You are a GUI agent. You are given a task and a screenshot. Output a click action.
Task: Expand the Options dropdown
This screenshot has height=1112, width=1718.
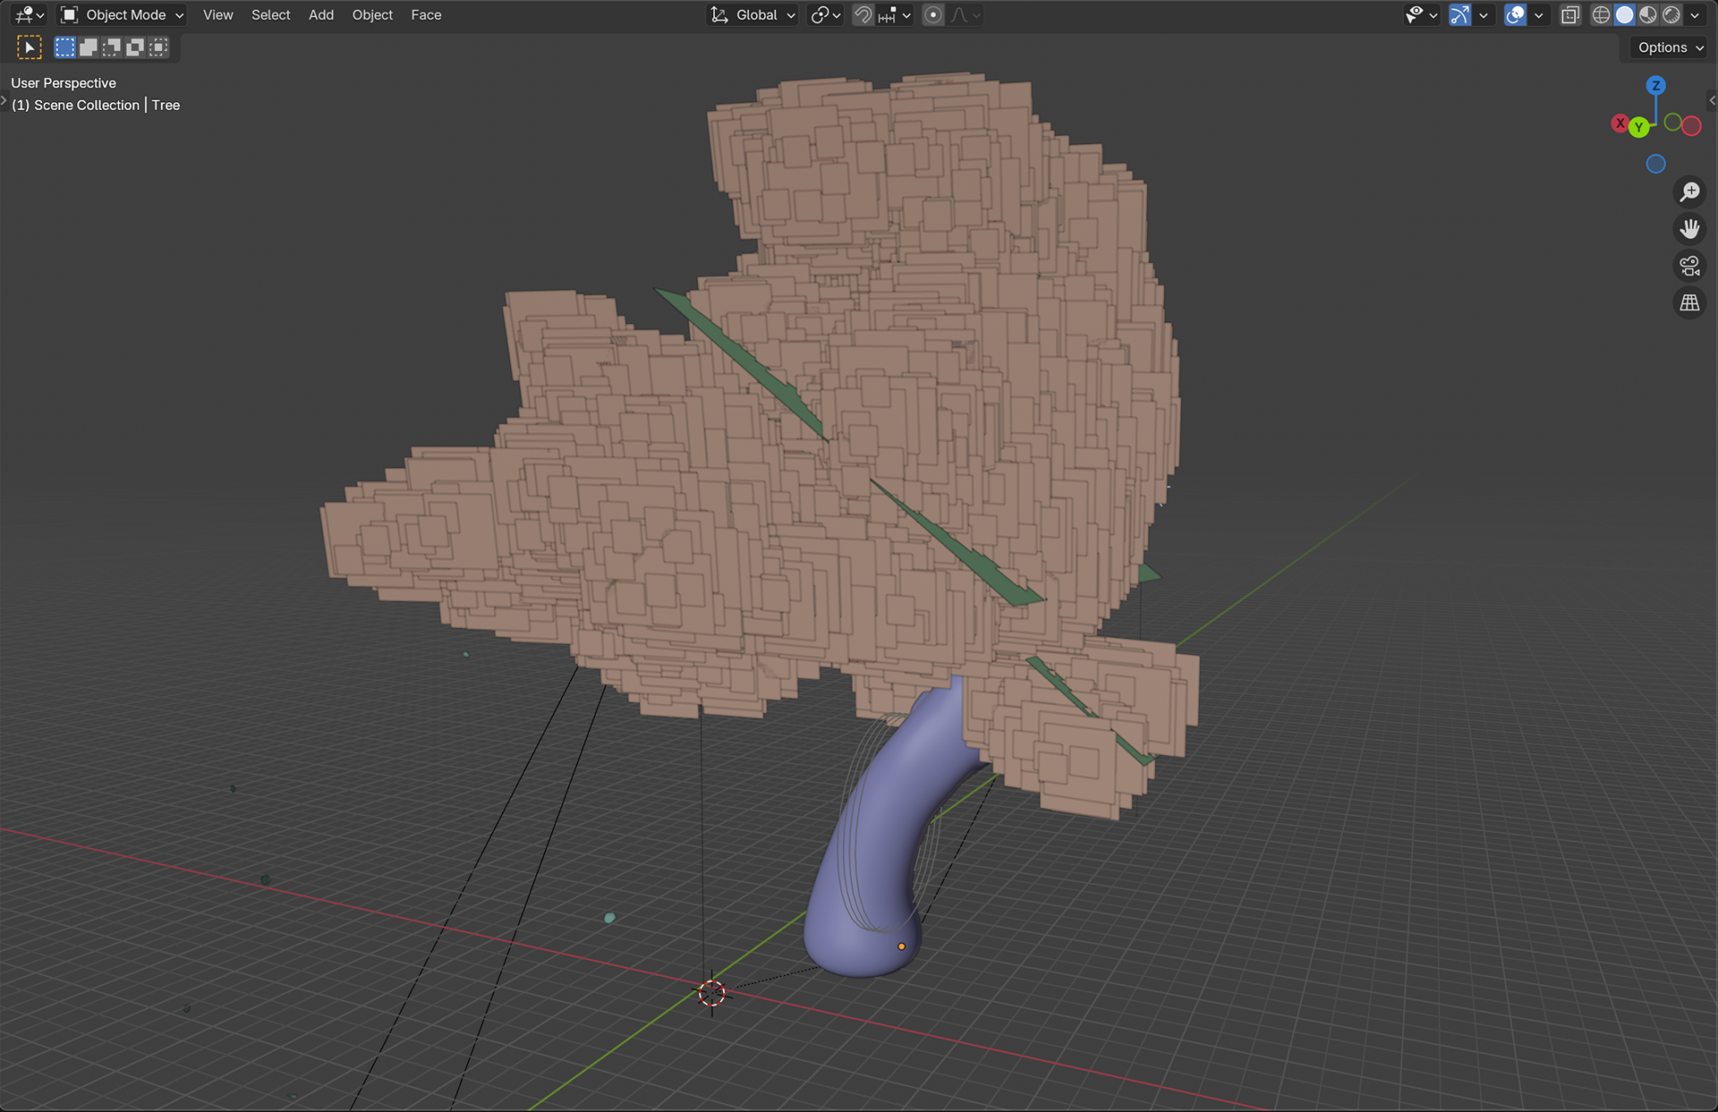[1670, 47]
